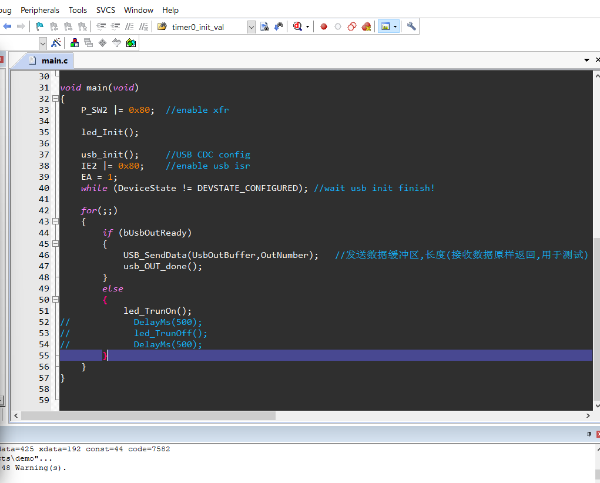Unindent the selected lines

tap(116, 26)
